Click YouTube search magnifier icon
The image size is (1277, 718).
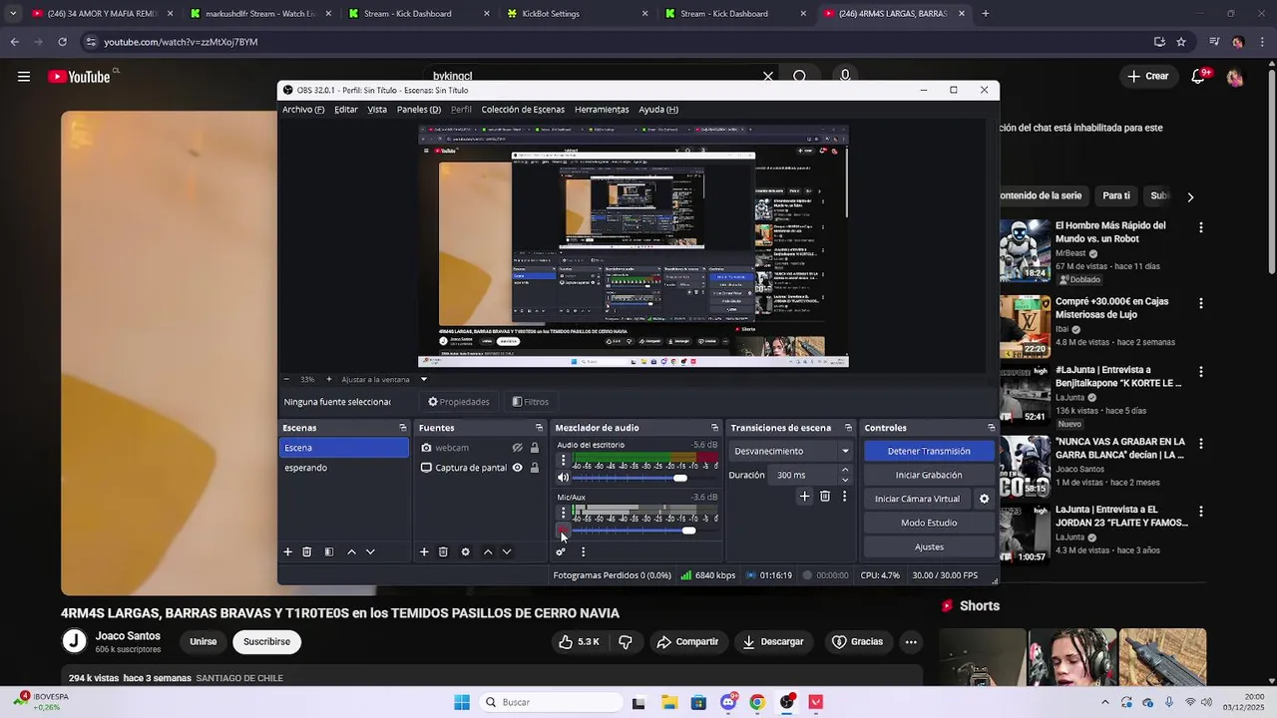(x=800, y=76)
